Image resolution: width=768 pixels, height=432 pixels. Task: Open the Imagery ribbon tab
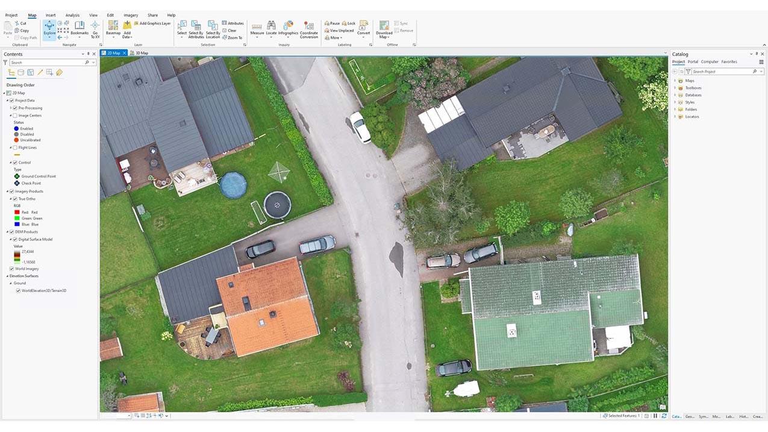coord(131,15)
